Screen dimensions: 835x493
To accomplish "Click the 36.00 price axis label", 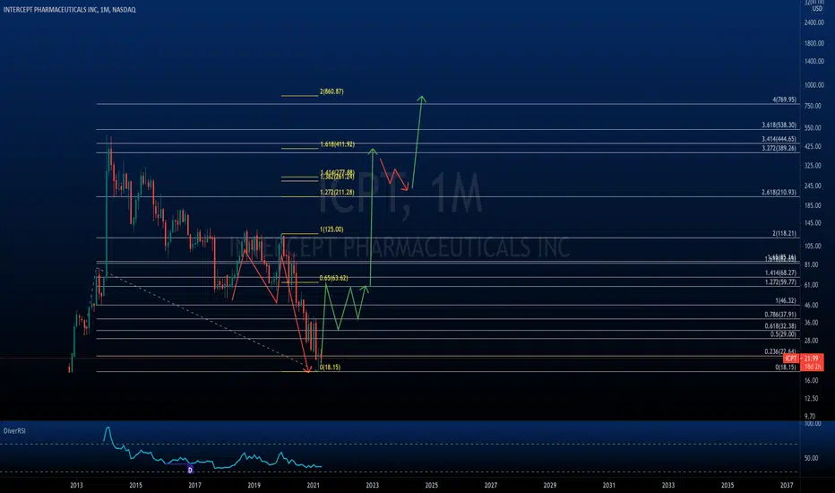I will pyautogui.click(x=811, y=323).
